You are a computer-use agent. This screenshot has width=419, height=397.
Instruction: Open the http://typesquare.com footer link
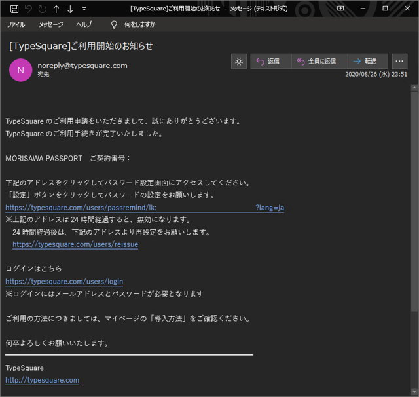pos(42,380)
